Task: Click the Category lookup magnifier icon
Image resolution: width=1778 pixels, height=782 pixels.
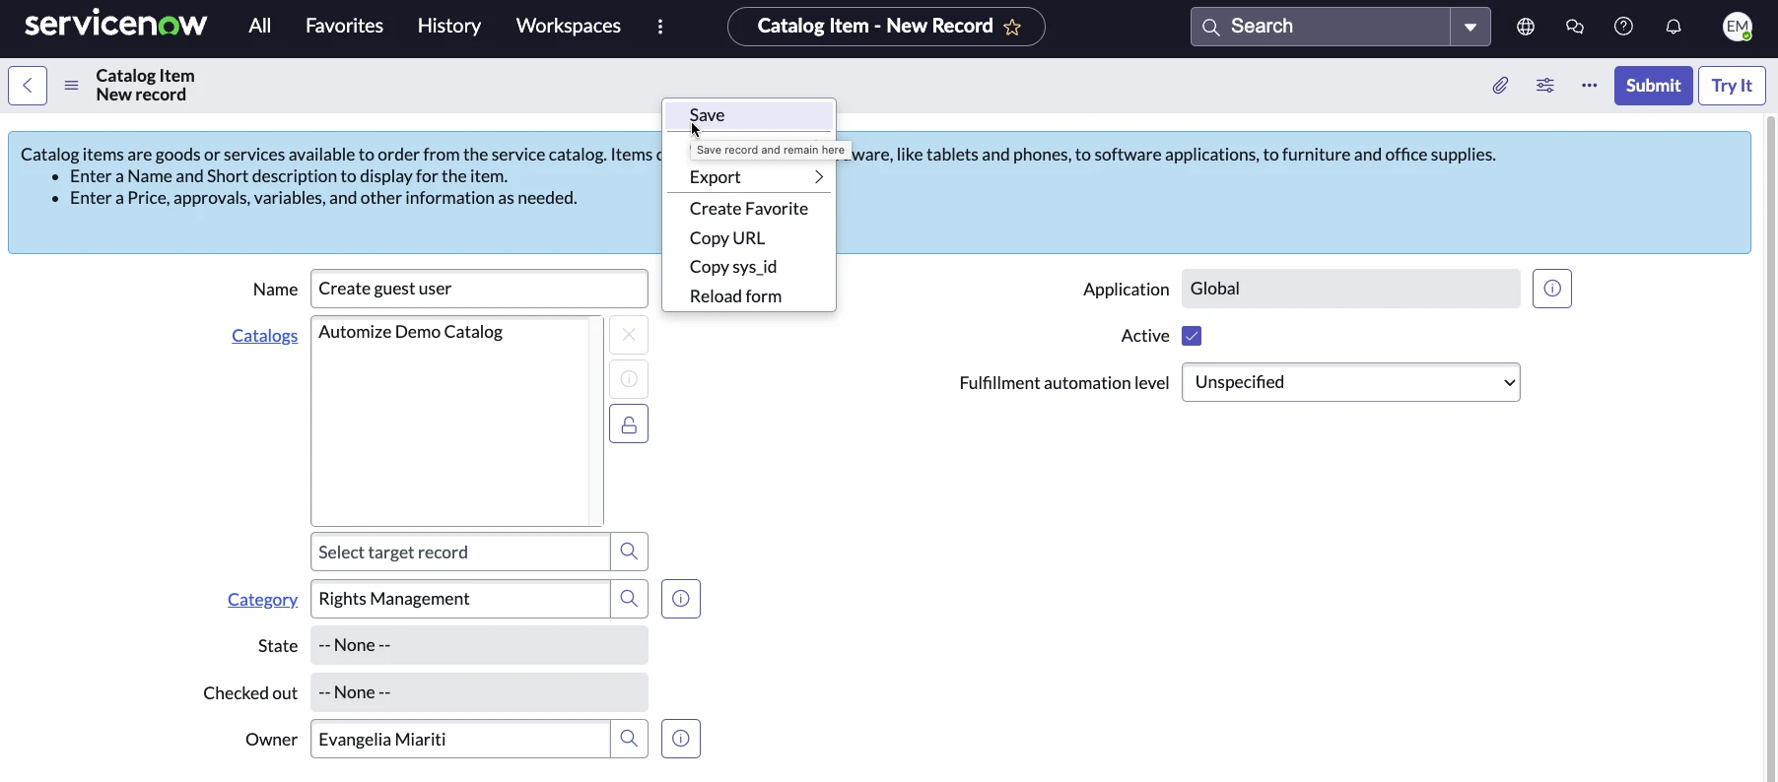Action: click(629, 599)
